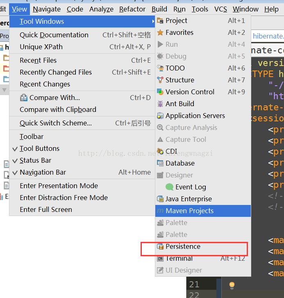Screen dimensions: 284x298
Task: Click the Project tool window icon
Action: coord(160,20)
